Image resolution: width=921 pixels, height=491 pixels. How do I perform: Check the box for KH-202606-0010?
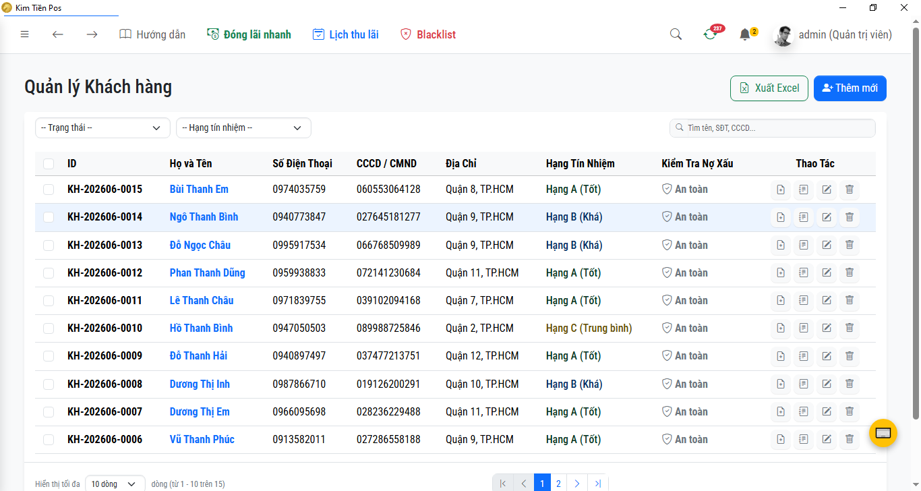(49, 328)
